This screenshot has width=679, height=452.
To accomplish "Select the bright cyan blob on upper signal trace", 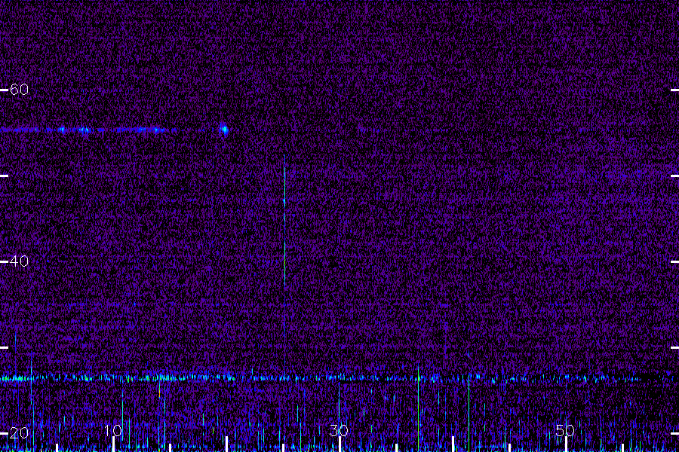I will (224, 129).
